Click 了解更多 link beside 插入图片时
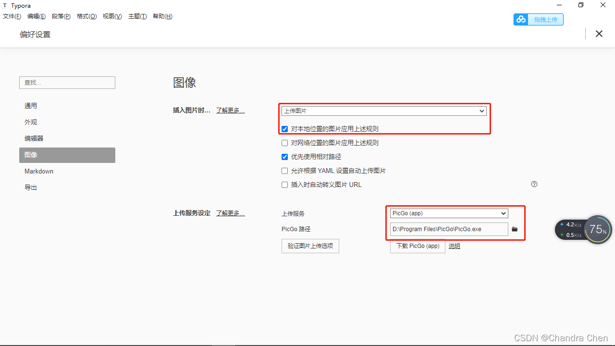This screenshot has width=615, height=346. [x=230, y=111]
